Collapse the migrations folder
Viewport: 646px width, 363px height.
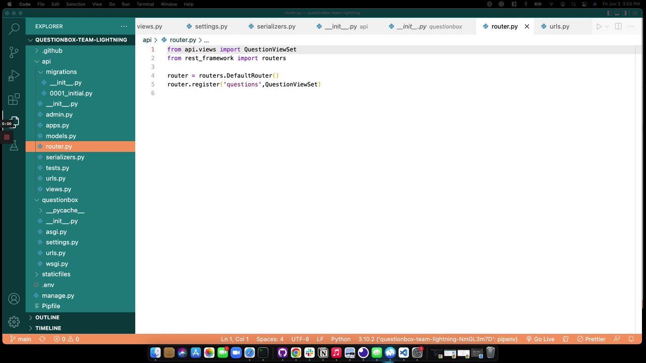81,72
